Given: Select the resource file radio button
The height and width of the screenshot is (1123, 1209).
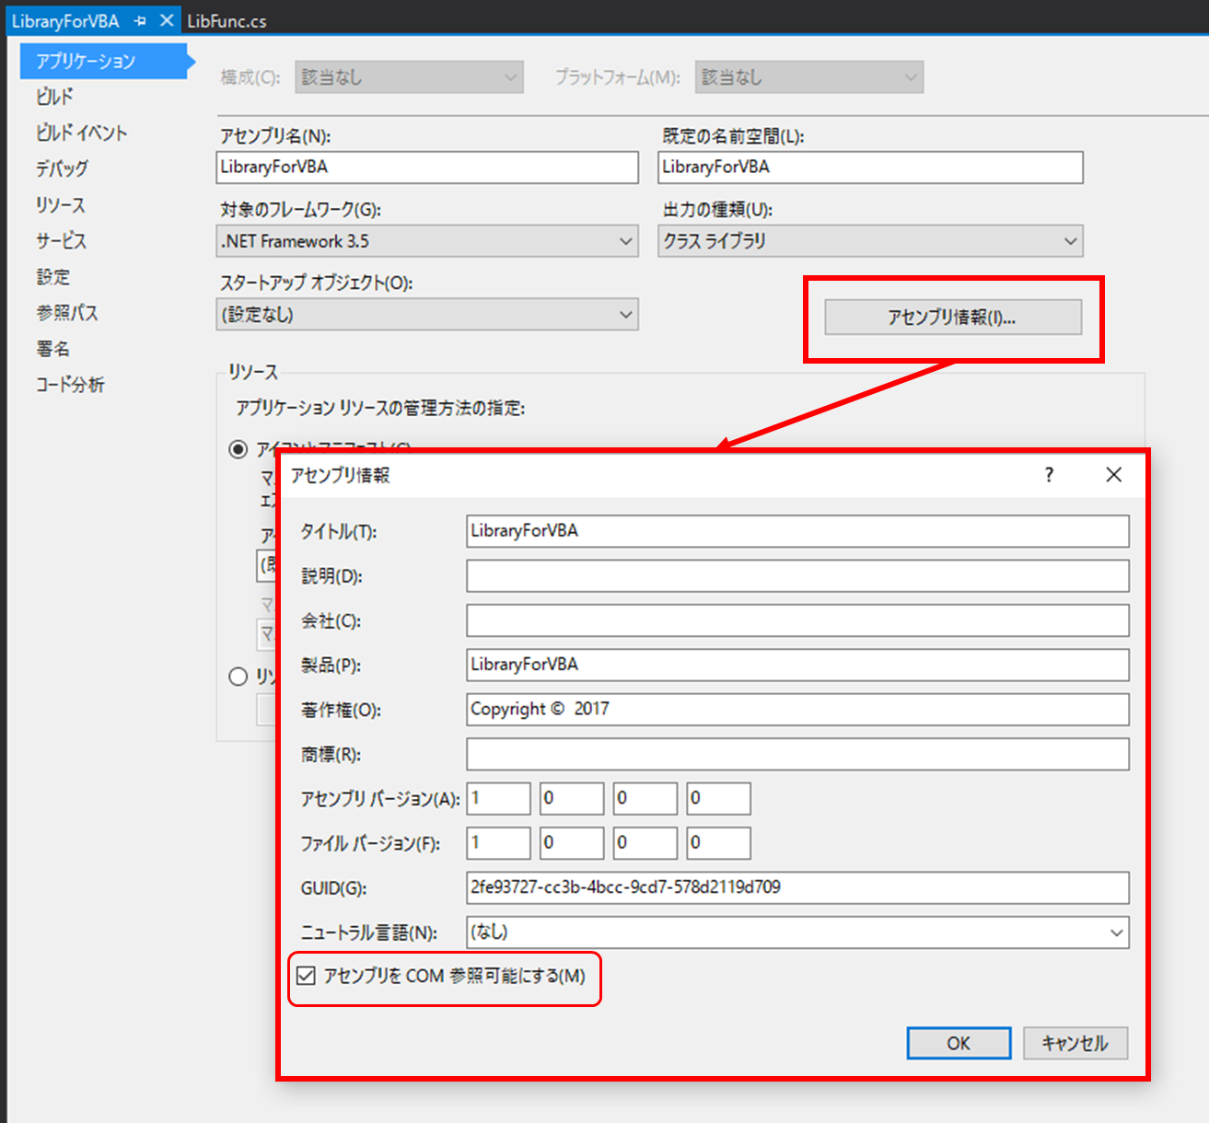Looking at the screenshot, I should pos(238,677).
